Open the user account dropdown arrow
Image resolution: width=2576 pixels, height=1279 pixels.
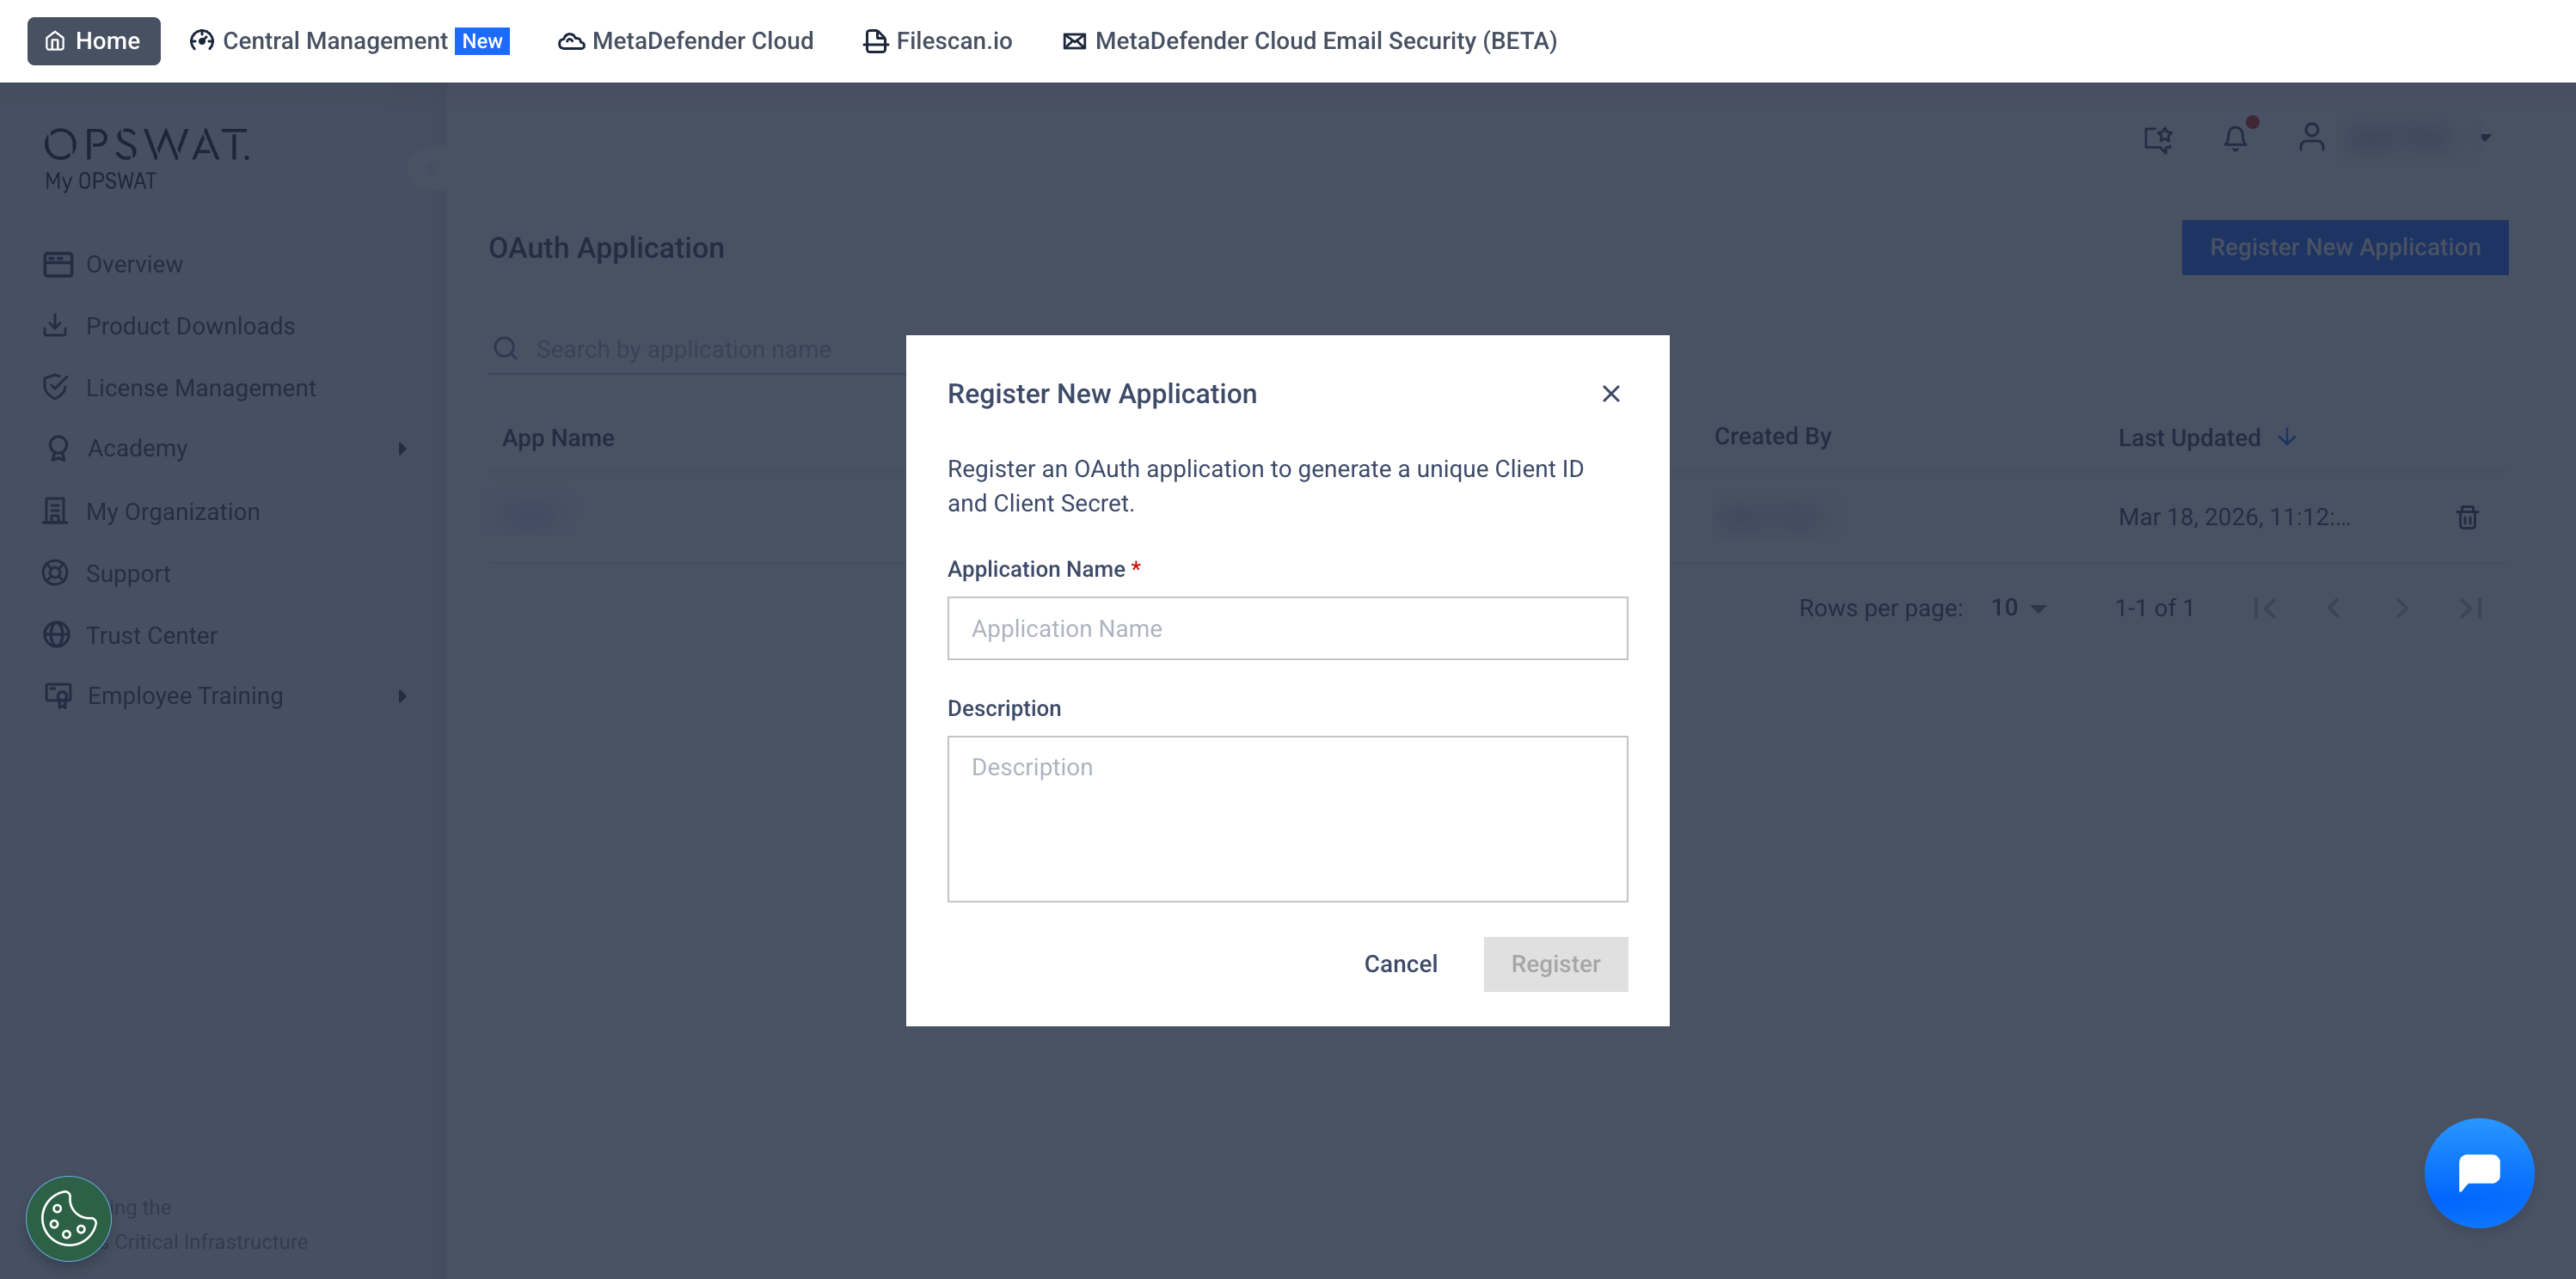tap(2485, 138)
